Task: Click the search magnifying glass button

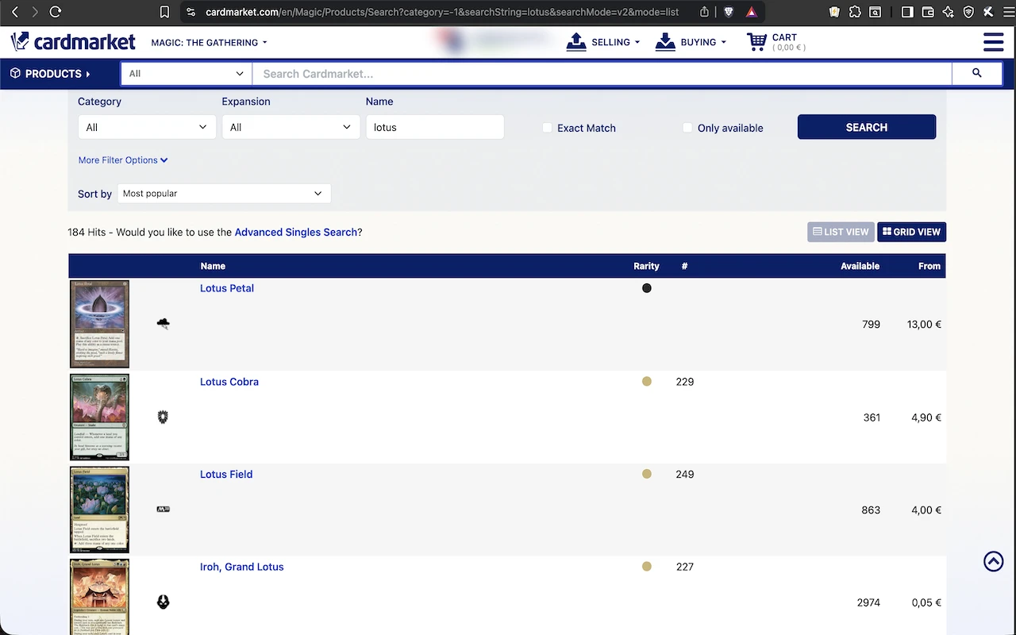Action: 976,73
